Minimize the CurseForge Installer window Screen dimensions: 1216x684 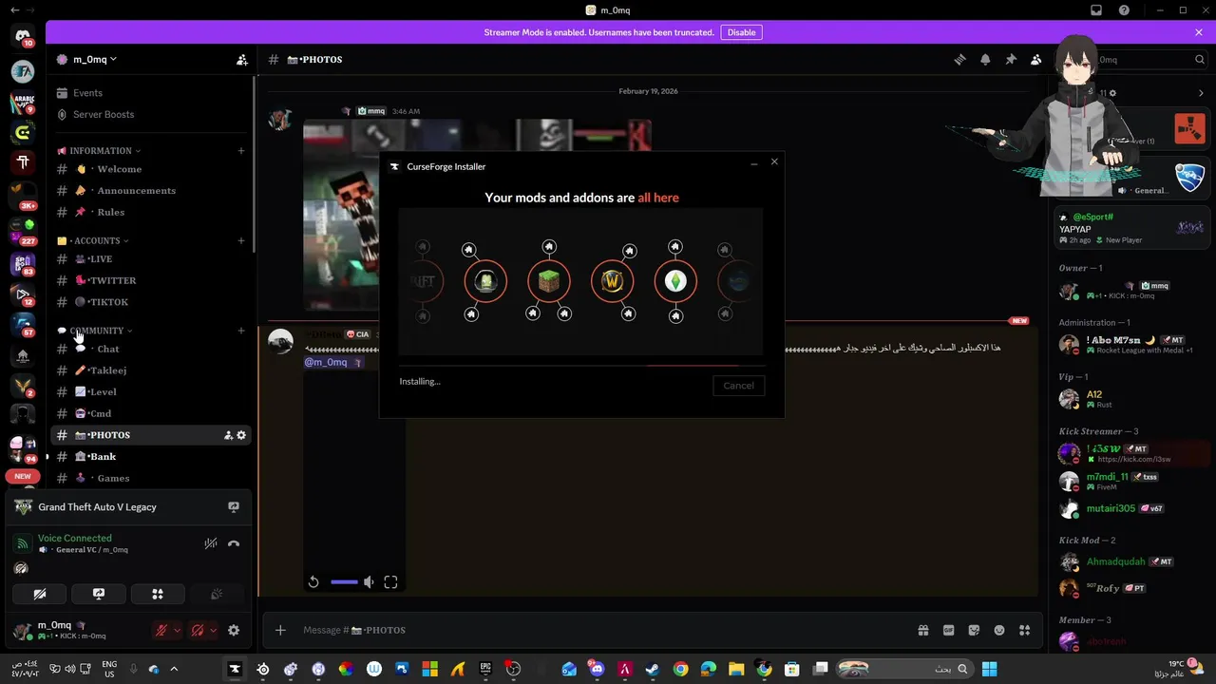[x=754, y=162]
